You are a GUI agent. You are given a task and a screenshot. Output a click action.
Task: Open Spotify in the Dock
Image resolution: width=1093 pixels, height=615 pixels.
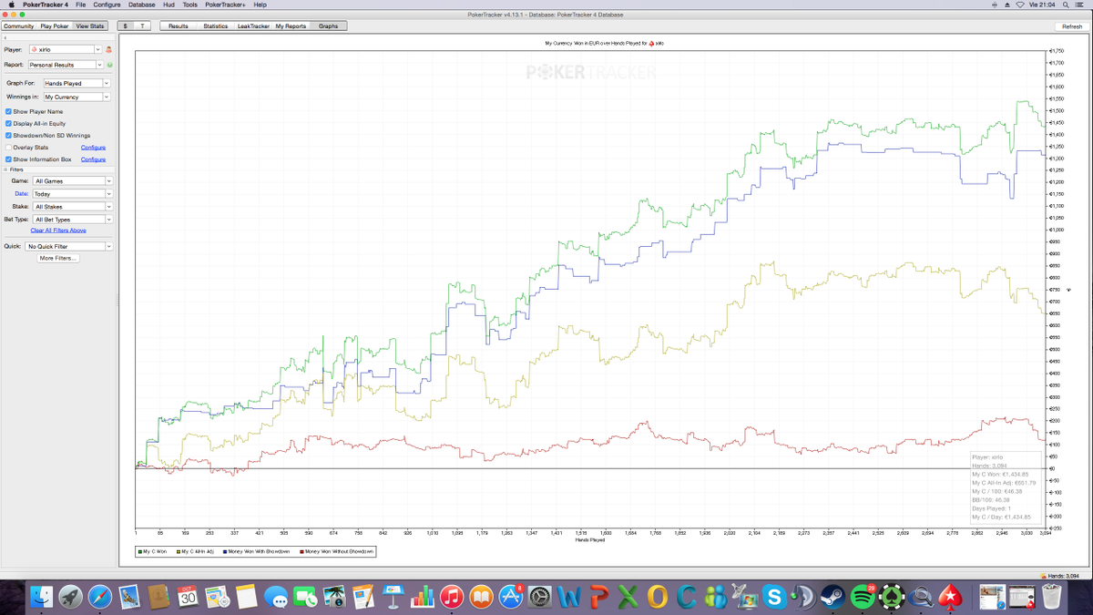(863, 597)
